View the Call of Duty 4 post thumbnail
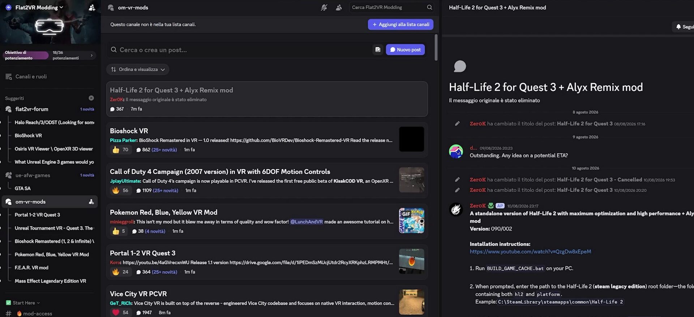The height and width of the screenshot is (317, 694). click(411, 180)
